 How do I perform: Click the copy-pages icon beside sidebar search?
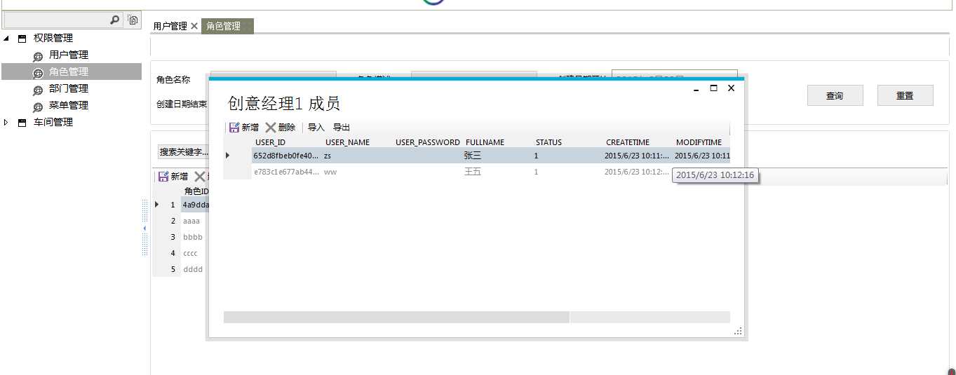click(x=133, y=21)
